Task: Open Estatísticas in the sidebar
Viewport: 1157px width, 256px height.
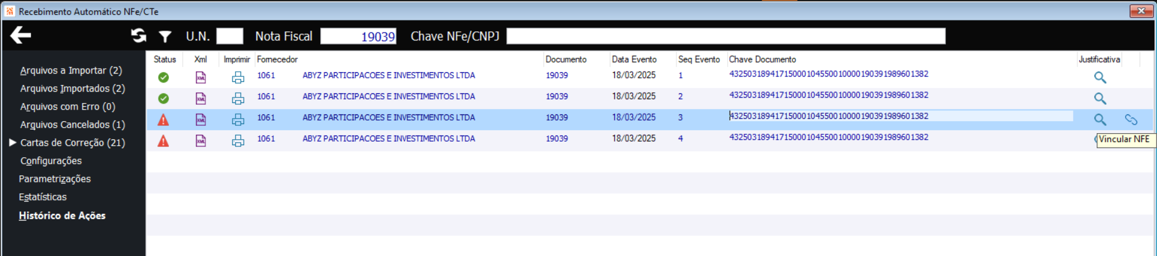Action: pyautogui.click(x=43, y=197)
